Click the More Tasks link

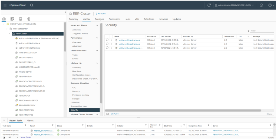pos(26,137)
